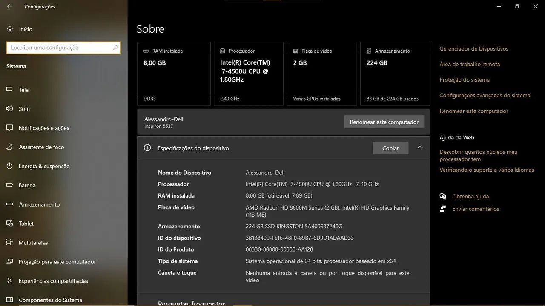The image size is (545, 306).
Task: Click the 224 GB SSD KINGSTON SA400S37240G text
Action: (x=294, y=227)
